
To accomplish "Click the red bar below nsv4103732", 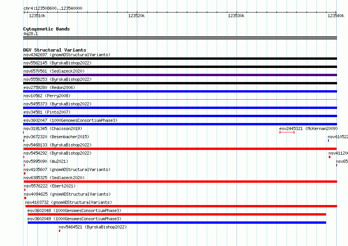I will [x=181, y=206].
